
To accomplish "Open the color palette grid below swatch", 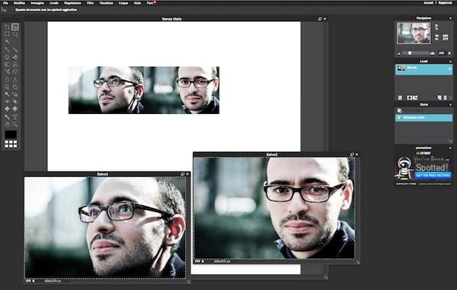I will pos(10,144).
